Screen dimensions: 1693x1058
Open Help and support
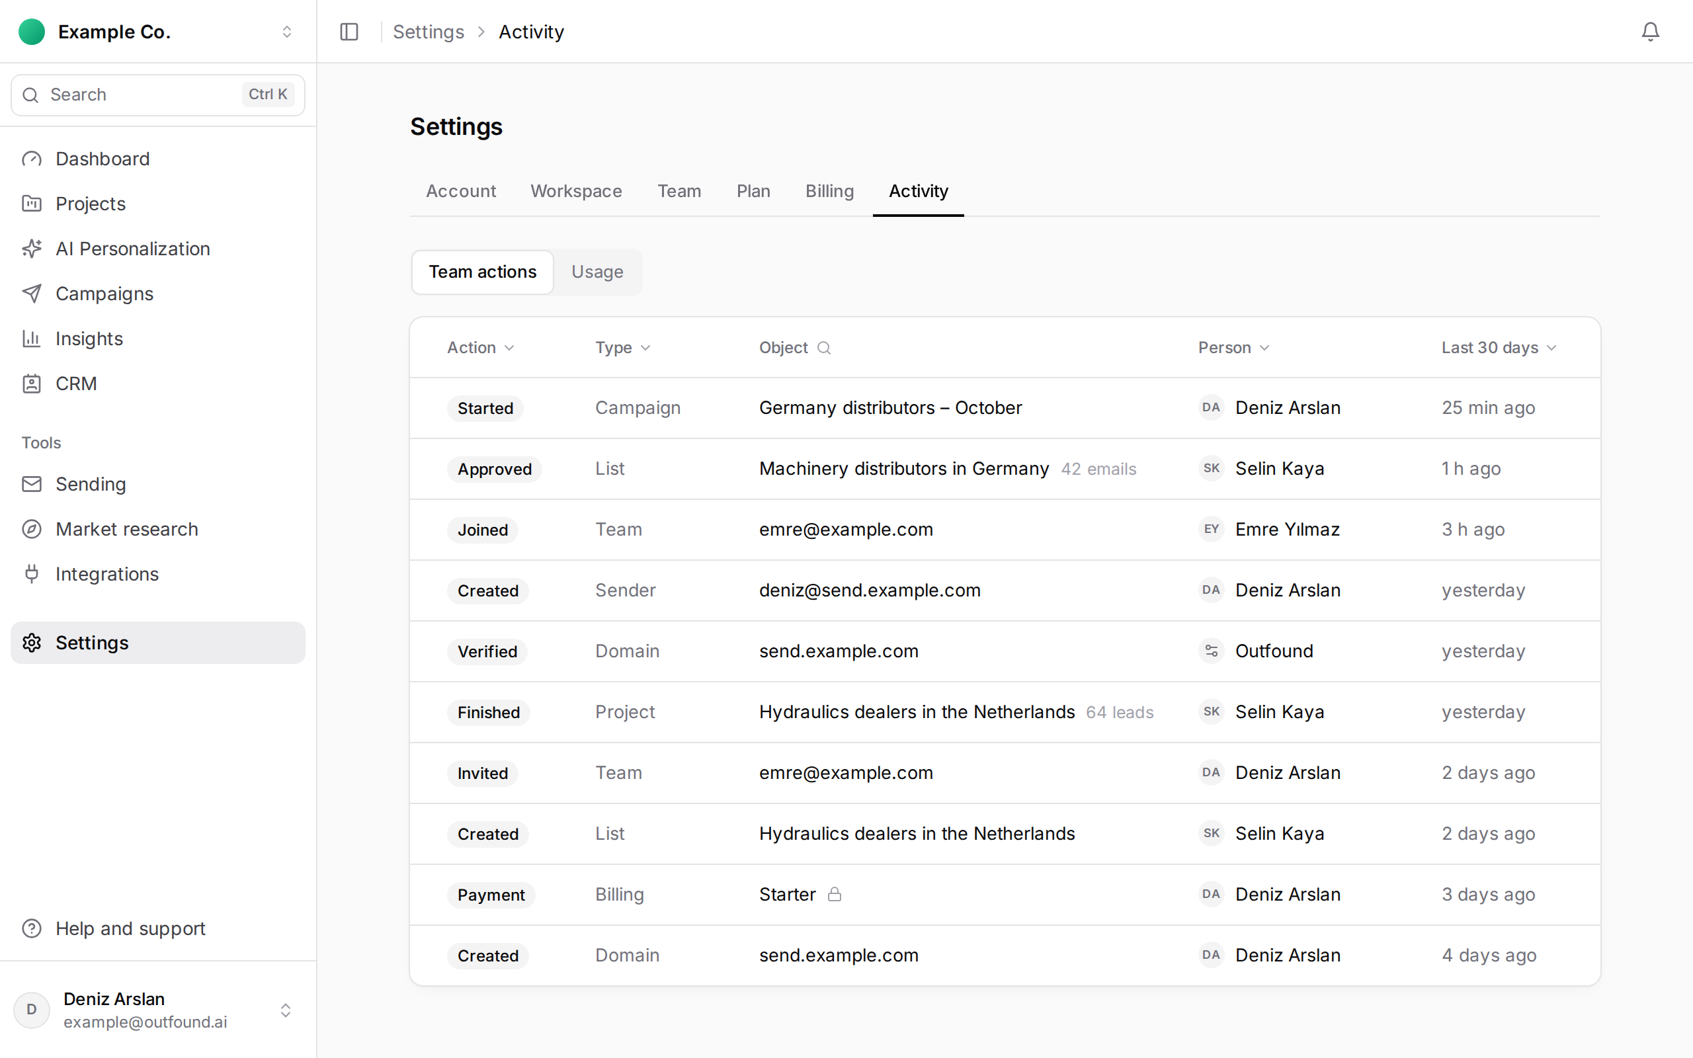158,928
